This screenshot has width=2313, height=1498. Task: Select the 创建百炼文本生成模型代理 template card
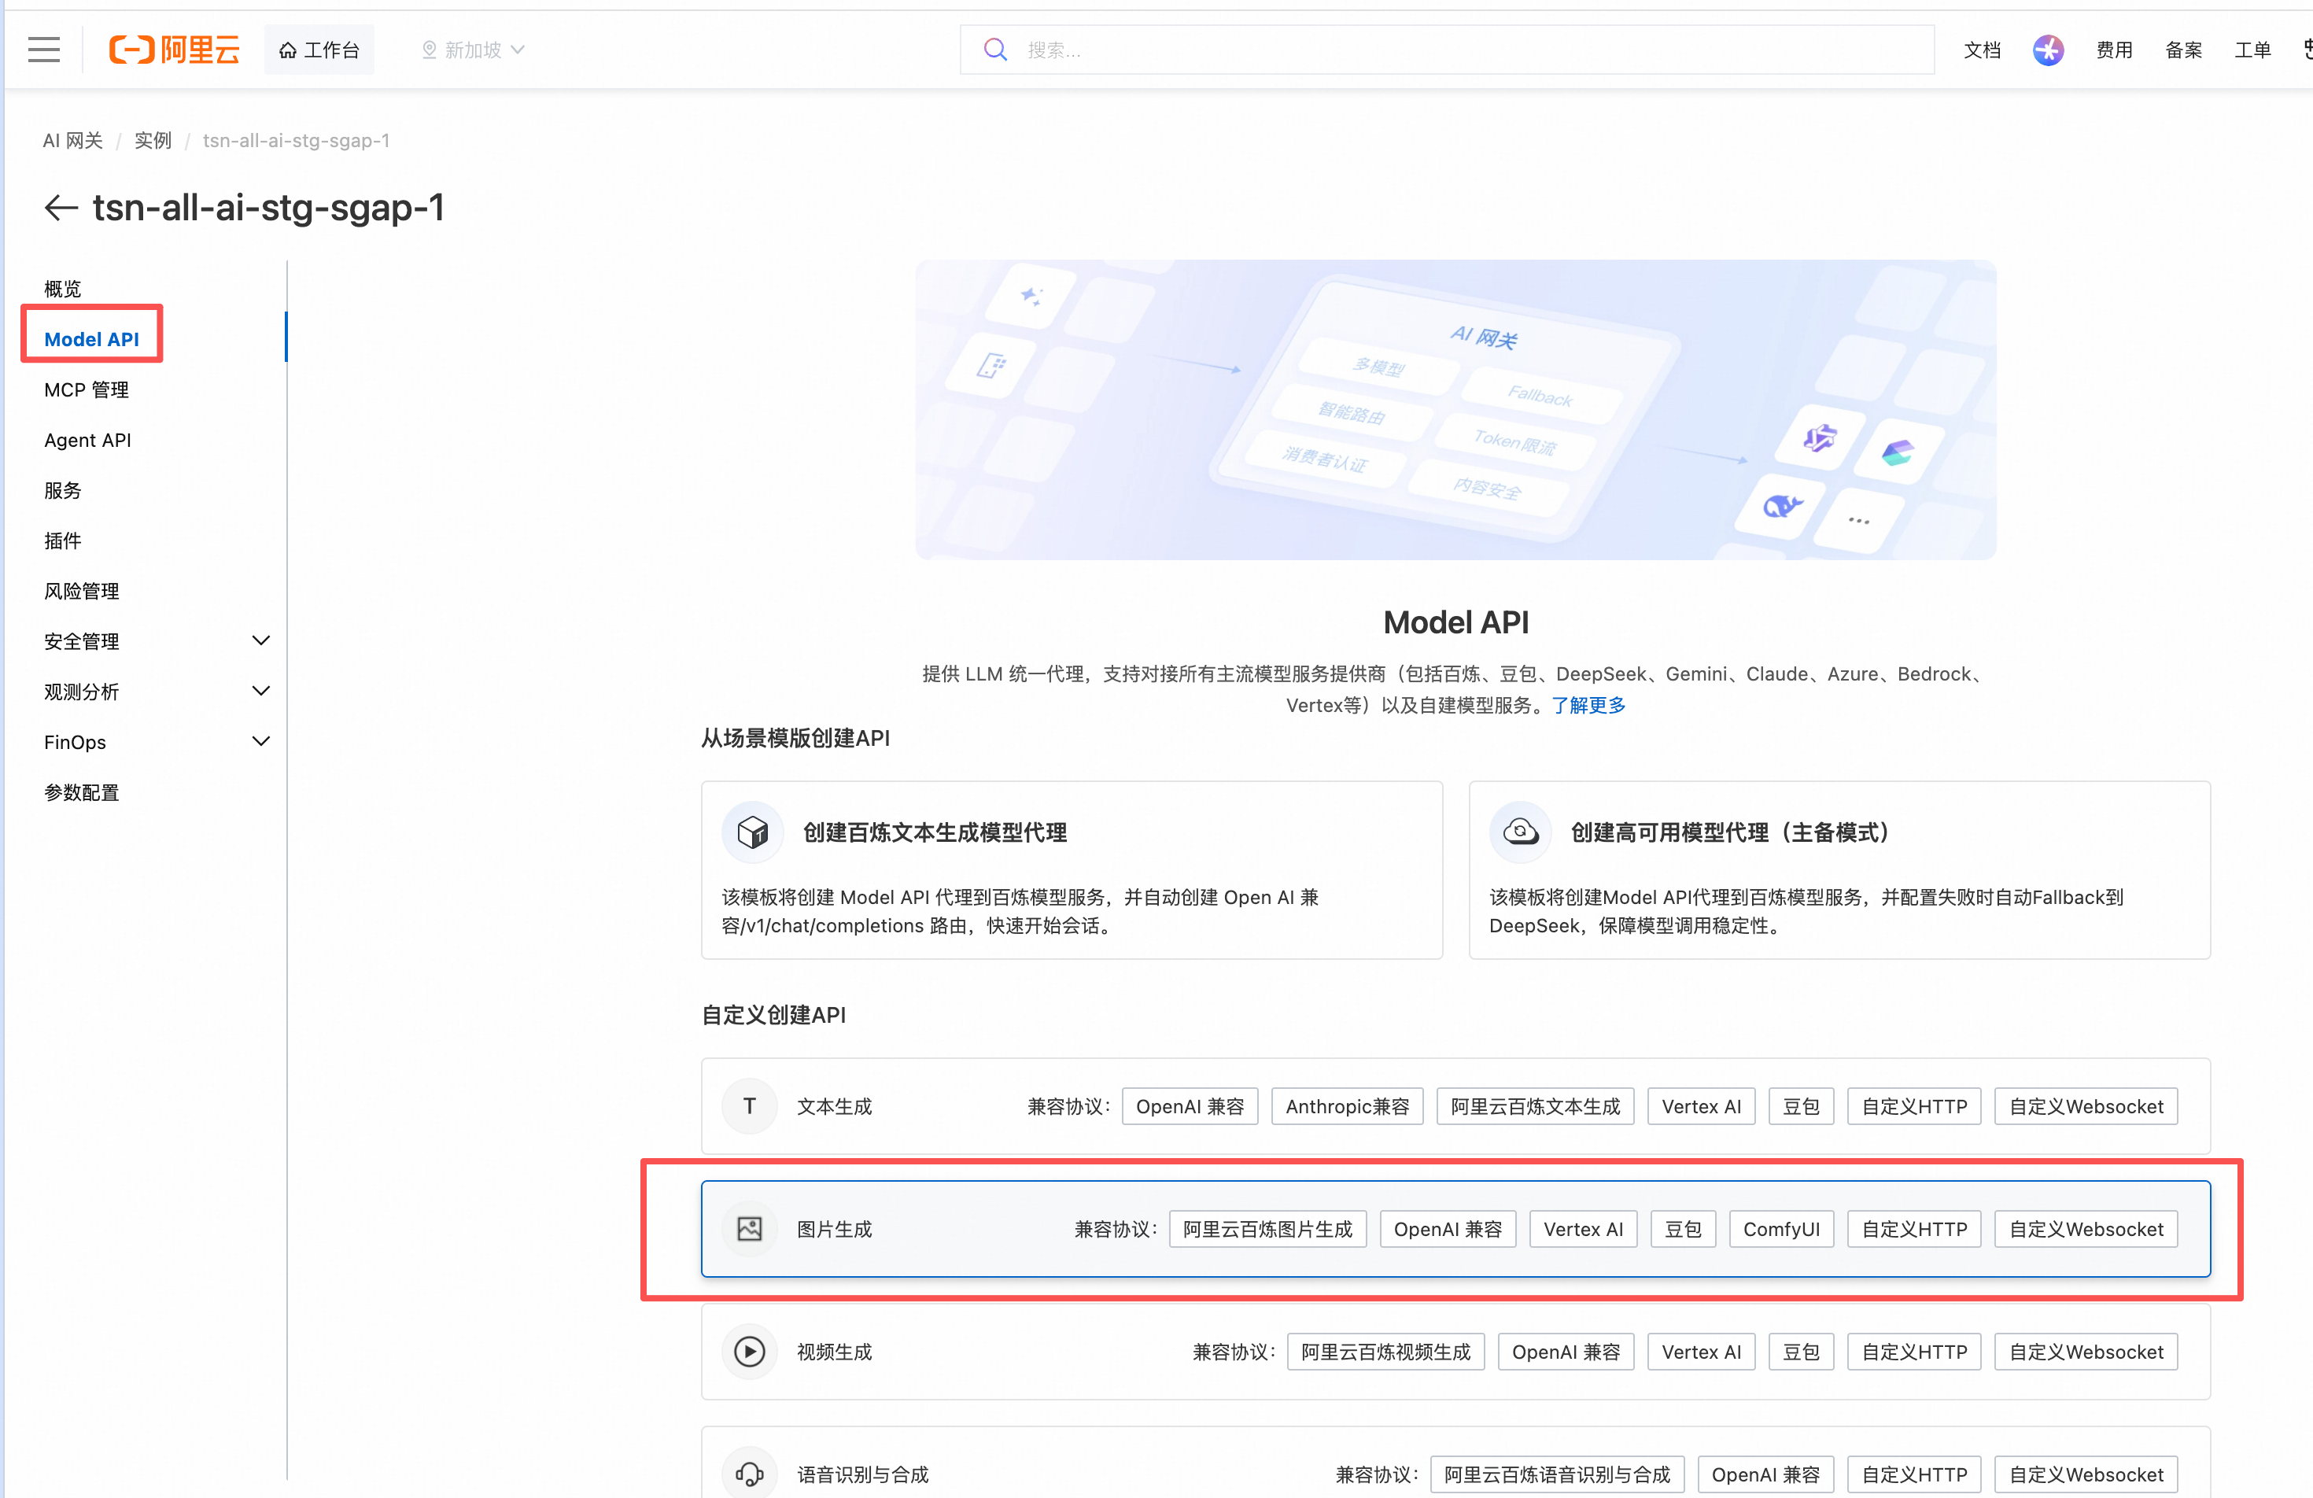[x=1072, y=870]
